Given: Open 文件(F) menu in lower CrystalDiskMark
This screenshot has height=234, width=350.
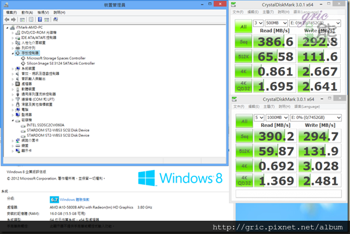Looking at the screenshot, I should click(x=239, y=107).
